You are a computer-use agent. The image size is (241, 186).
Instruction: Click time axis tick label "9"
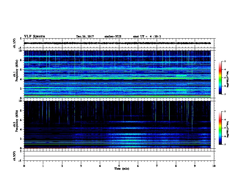[195, 166]
